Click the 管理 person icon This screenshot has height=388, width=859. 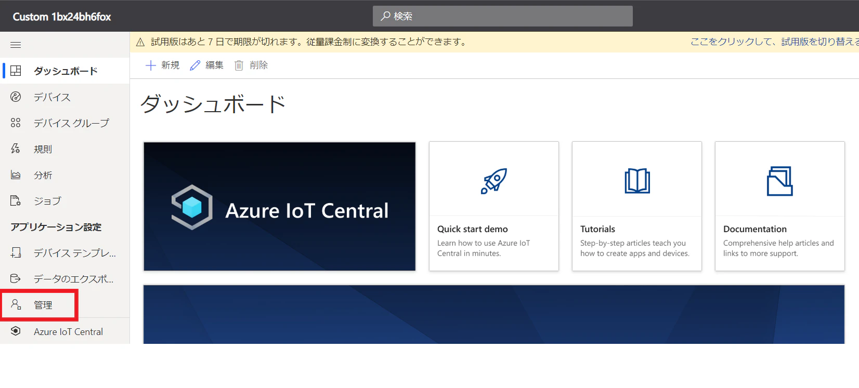tap(16, 304)
